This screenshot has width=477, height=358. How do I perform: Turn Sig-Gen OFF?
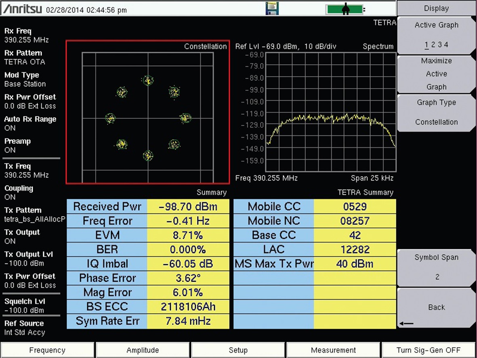428,350
